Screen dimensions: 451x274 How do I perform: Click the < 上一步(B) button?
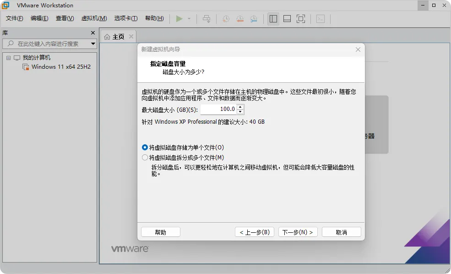[255, 232]
